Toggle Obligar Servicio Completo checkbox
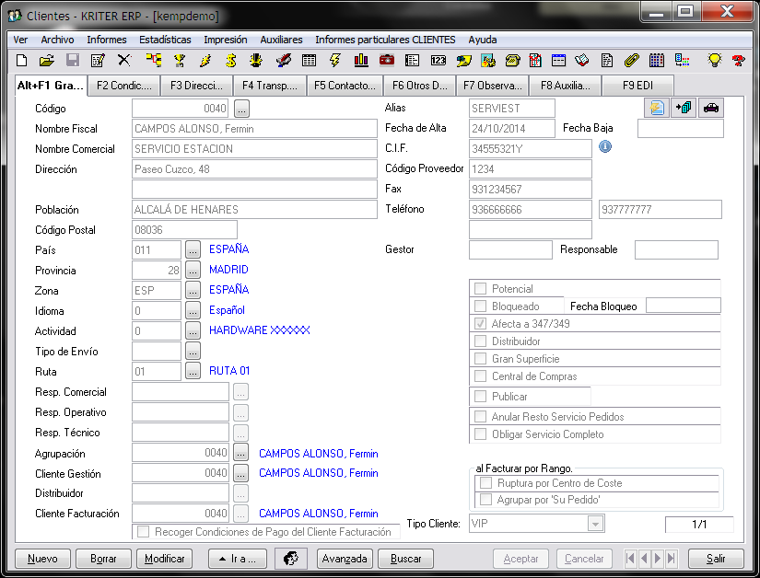Image resolution: width=760 pixels, height=578 pixels. [480, 433]
